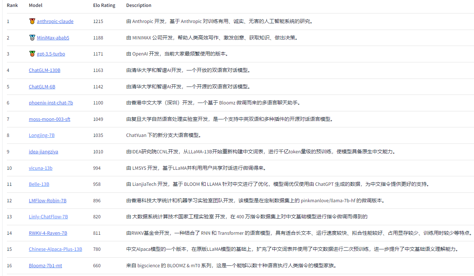
Task: Select the Elo rating value 811
Action: [x=97, y=233]
